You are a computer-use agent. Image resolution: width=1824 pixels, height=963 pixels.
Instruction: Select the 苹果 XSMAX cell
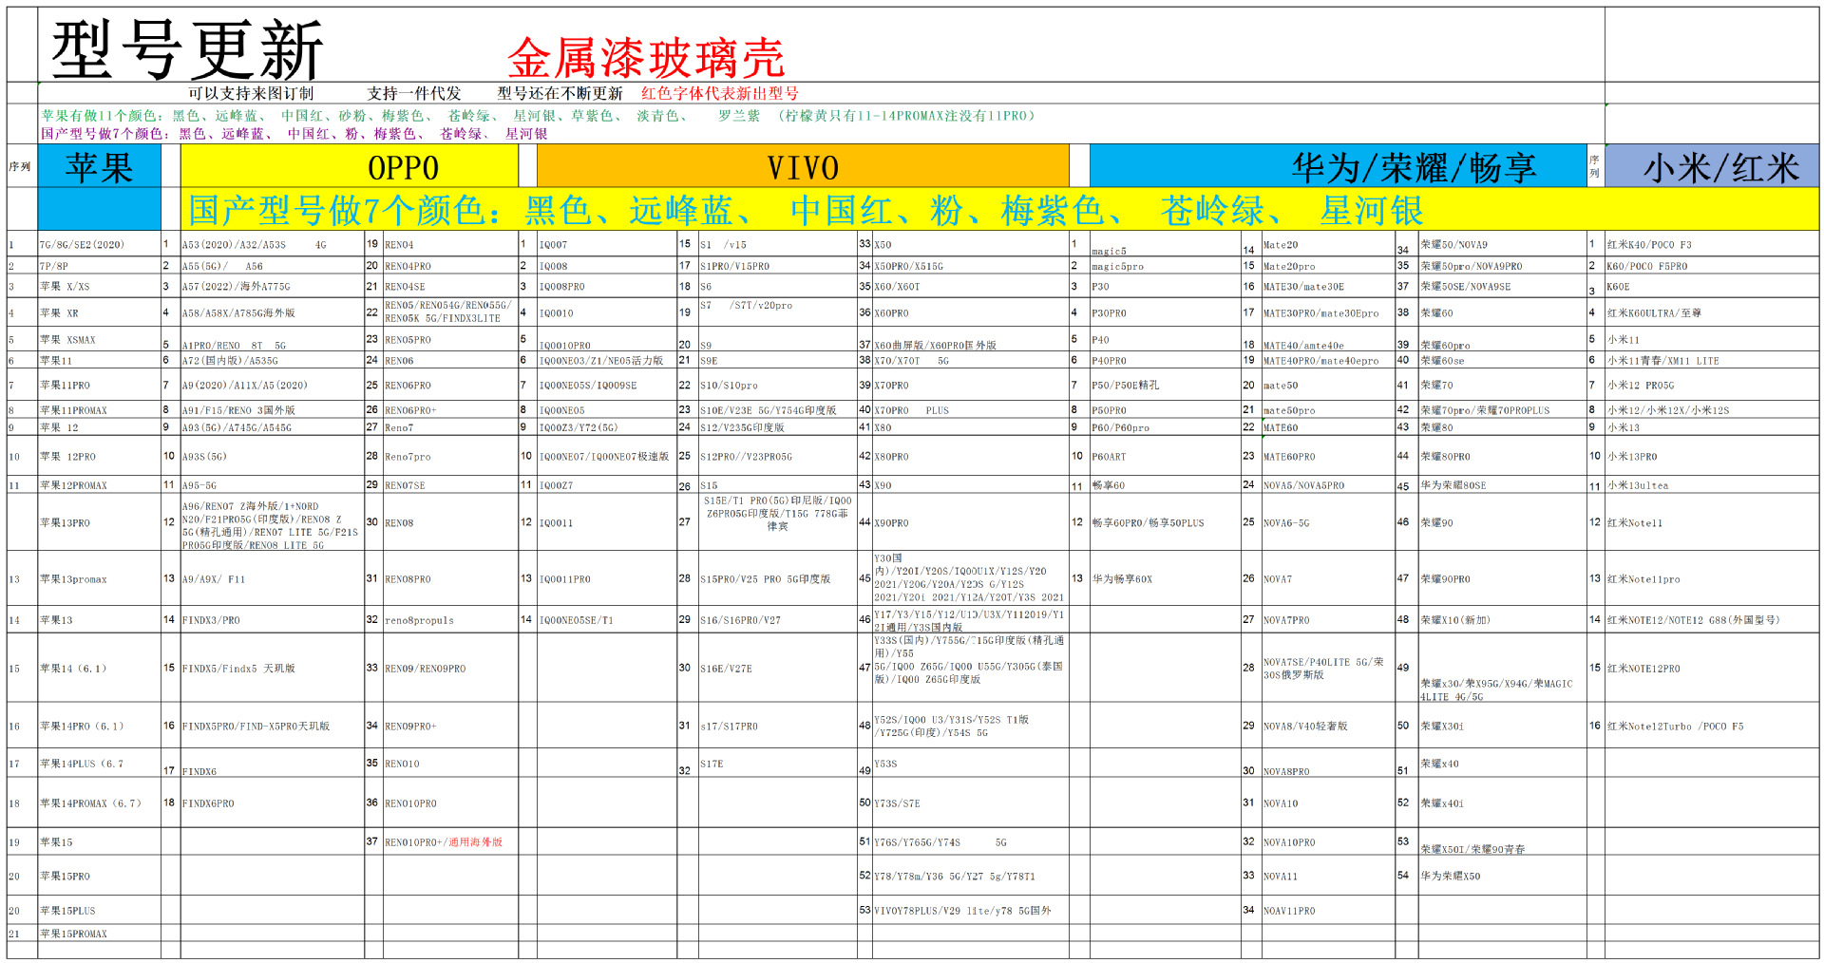(100, 339)
